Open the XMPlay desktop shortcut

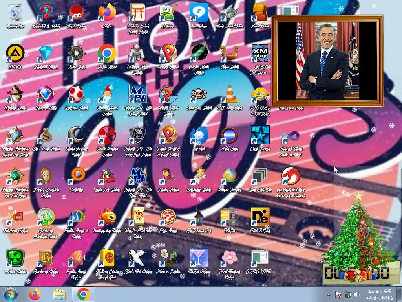click(260, 53)
